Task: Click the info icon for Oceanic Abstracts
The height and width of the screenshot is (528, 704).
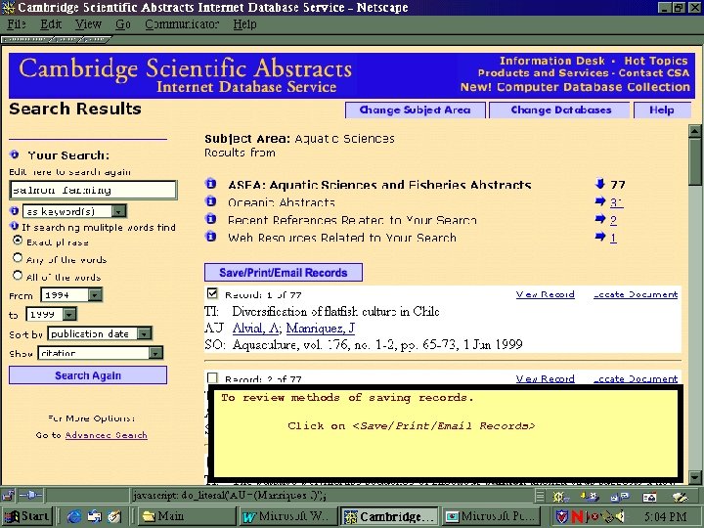Action: [210, 201]
